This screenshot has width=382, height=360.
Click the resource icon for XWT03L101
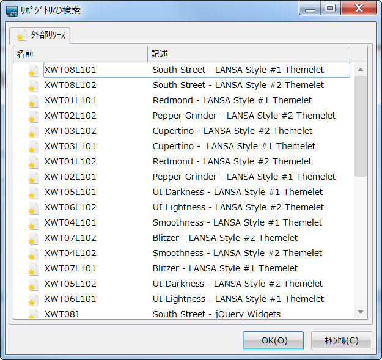click(34, 147)
